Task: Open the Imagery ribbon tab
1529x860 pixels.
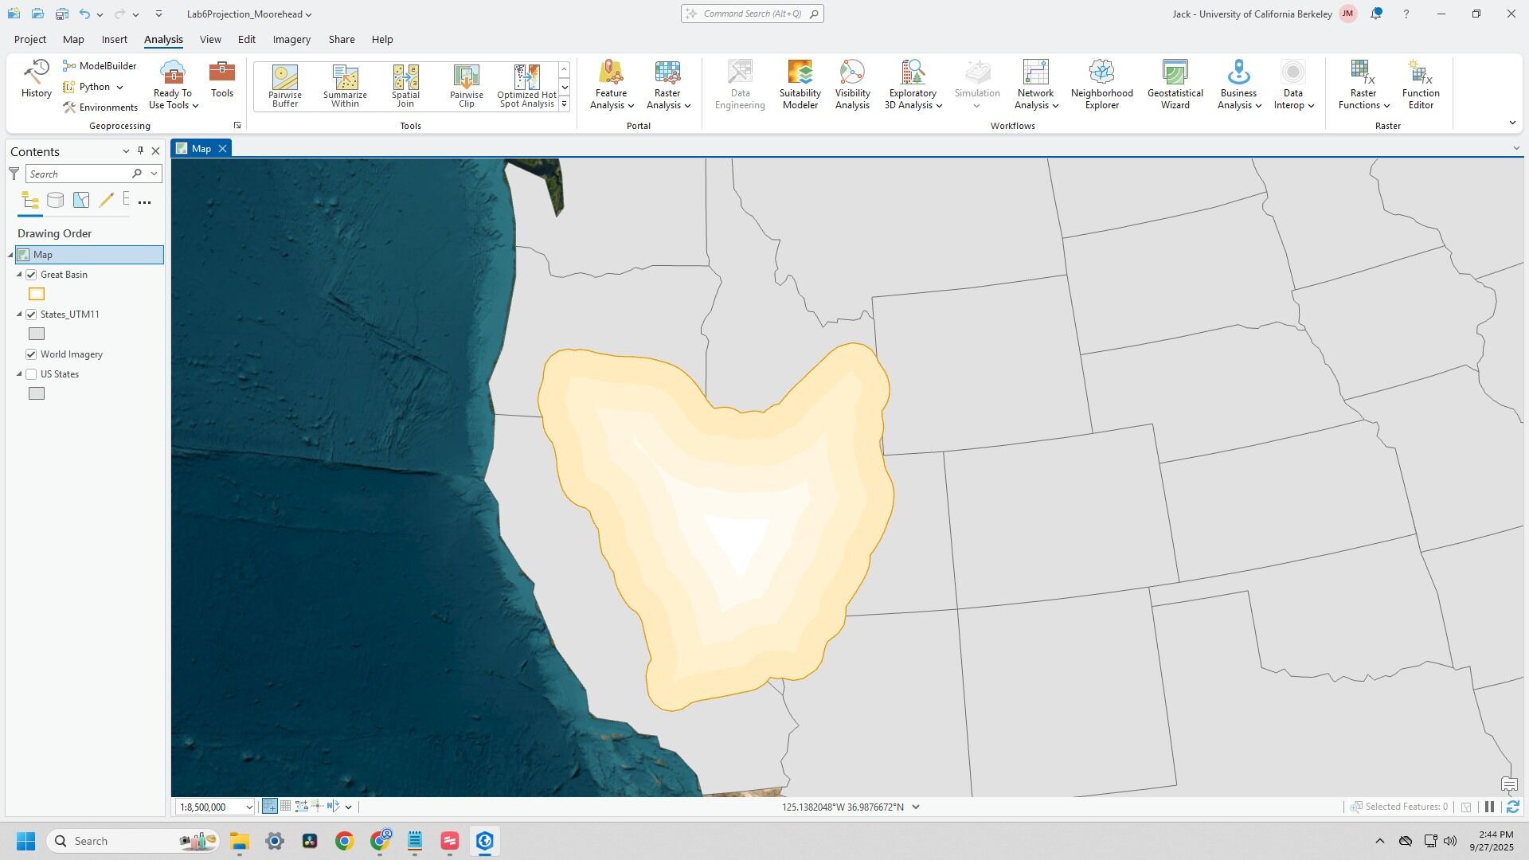Action: (291, 39)
